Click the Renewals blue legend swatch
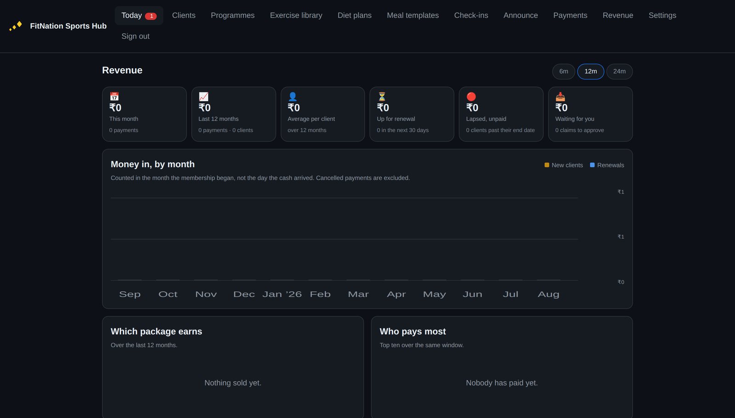 (592, 165)
